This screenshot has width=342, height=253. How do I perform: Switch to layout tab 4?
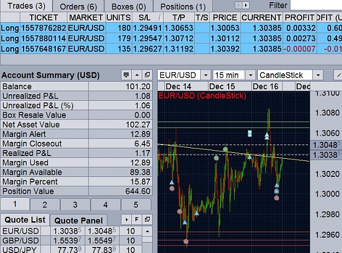coord(106,205)
